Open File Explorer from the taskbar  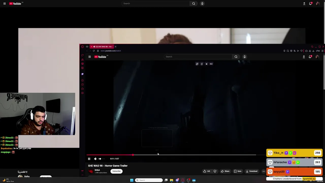[x=171, y=180]
